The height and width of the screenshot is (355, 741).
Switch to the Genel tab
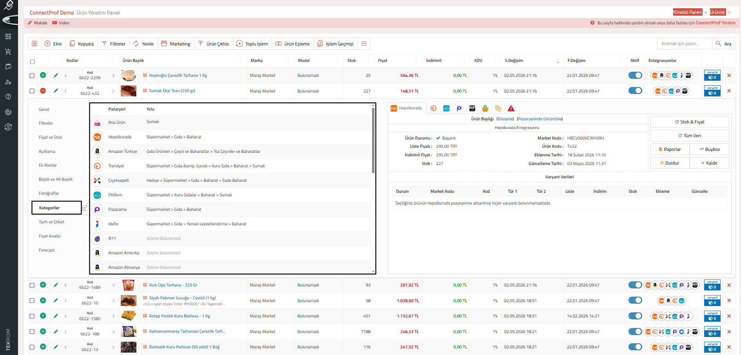point(44,109)
